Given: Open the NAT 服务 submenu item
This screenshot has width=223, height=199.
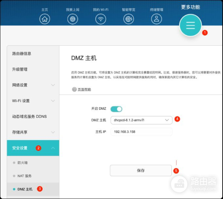Looking at the screenshot, I should point(25,176).
